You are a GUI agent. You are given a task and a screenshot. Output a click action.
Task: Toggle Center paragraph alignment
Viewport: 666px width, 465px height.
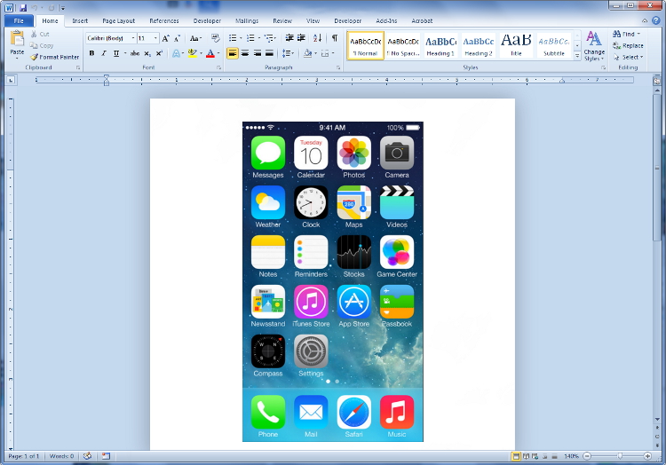(245, 53)
